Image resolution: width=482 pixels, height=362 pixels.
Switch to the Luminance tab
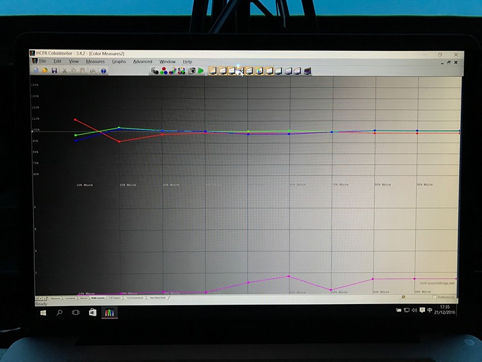70,299
